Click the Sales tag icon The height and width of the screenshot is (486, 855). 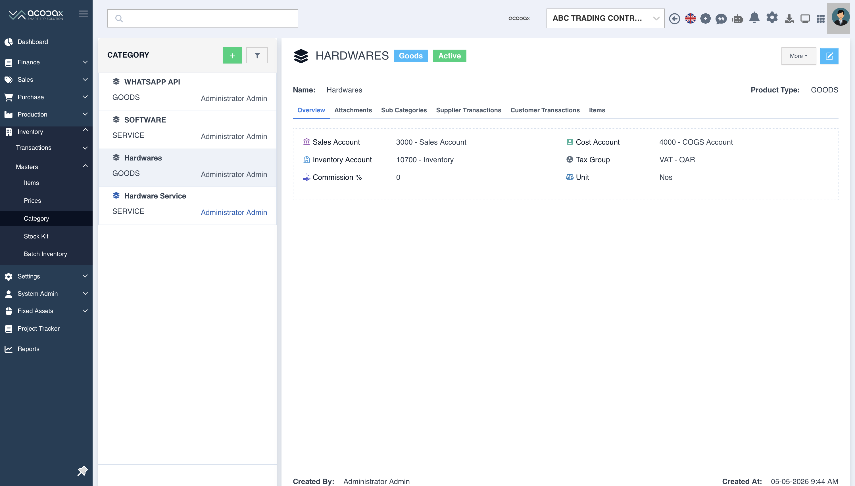(8, 80)
